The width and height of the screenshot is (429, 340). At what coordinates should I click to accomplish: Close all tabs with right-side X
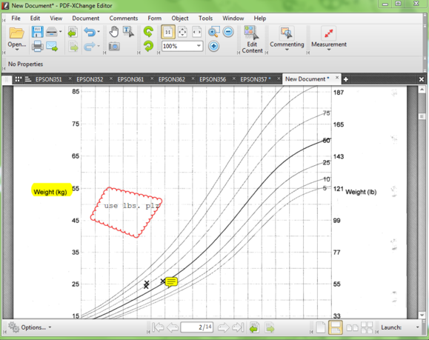422,79
